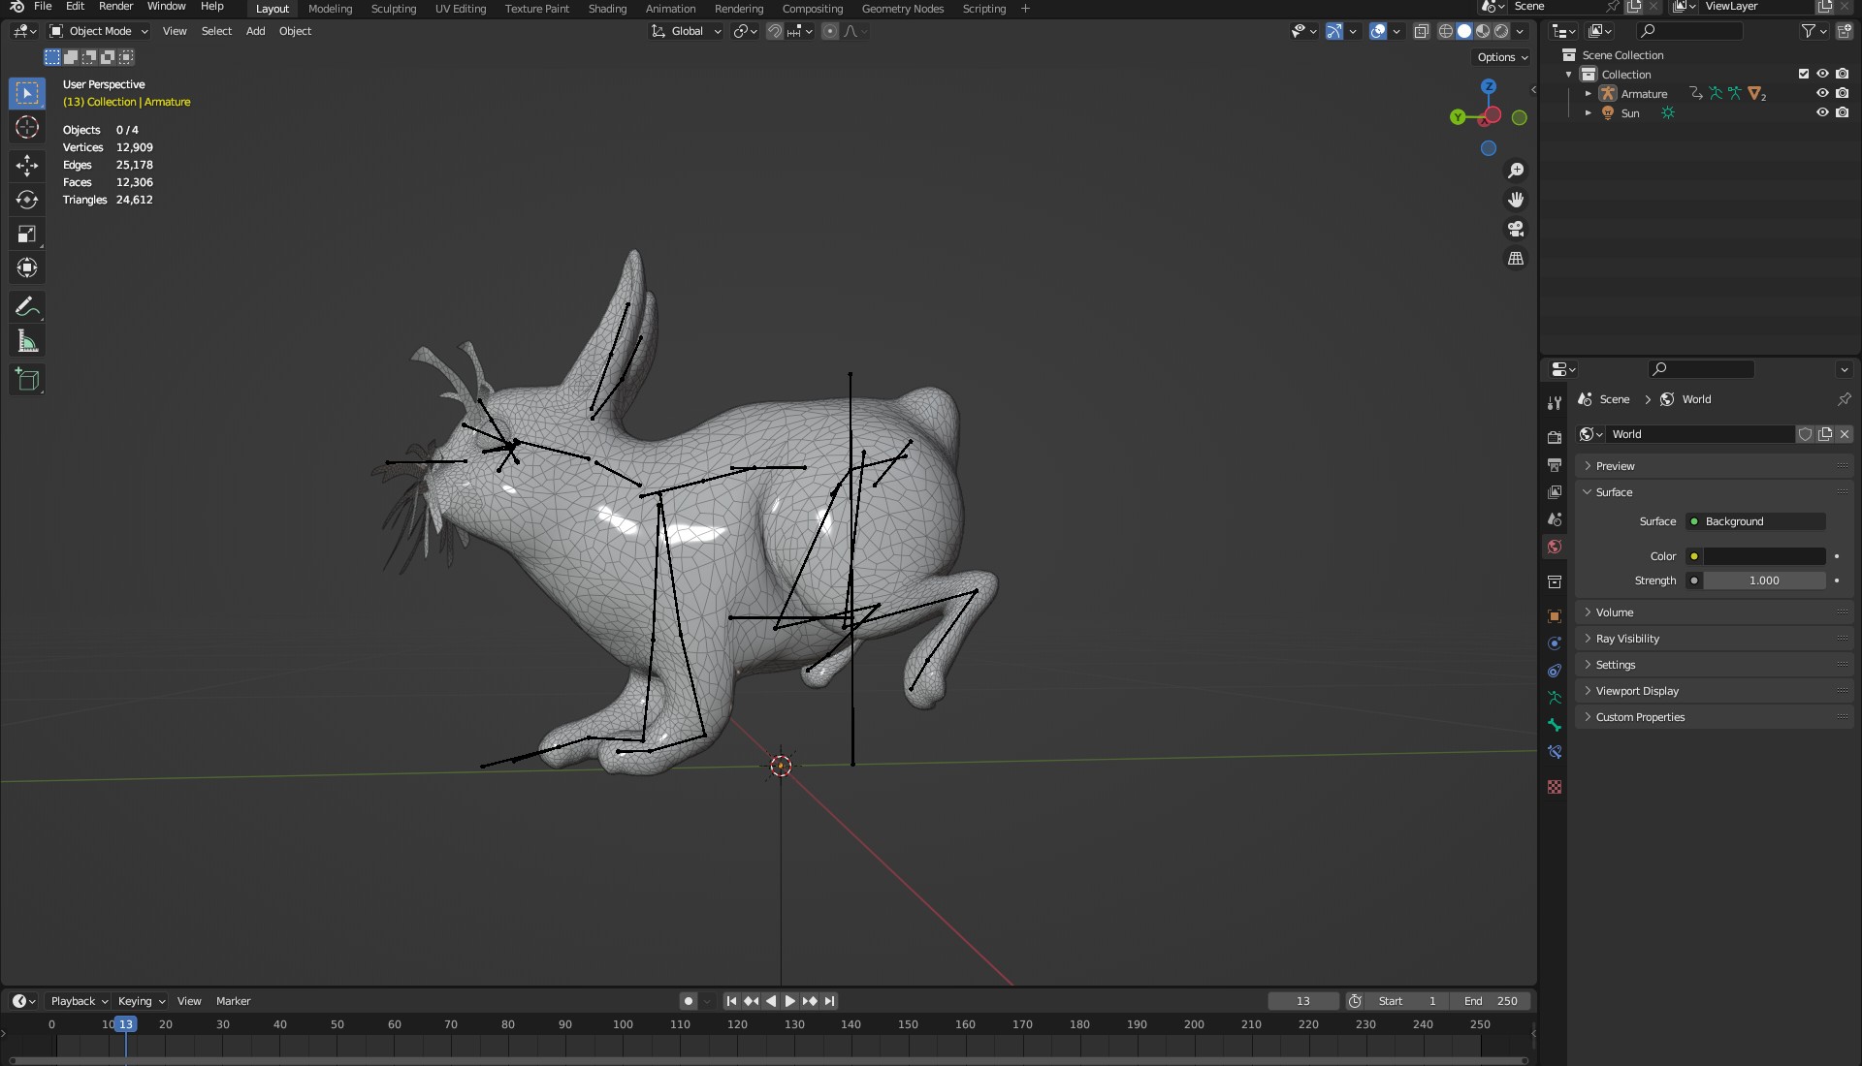1862x1066 pixels.
Task: Select the Rotate tool
Action: point(27,200)
